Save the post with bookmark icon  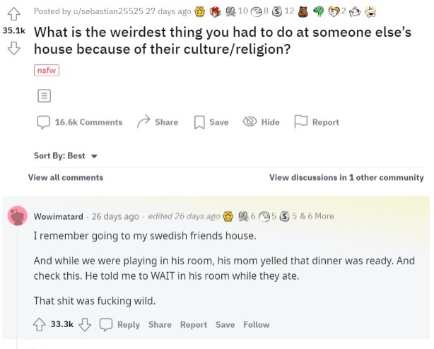211,122
